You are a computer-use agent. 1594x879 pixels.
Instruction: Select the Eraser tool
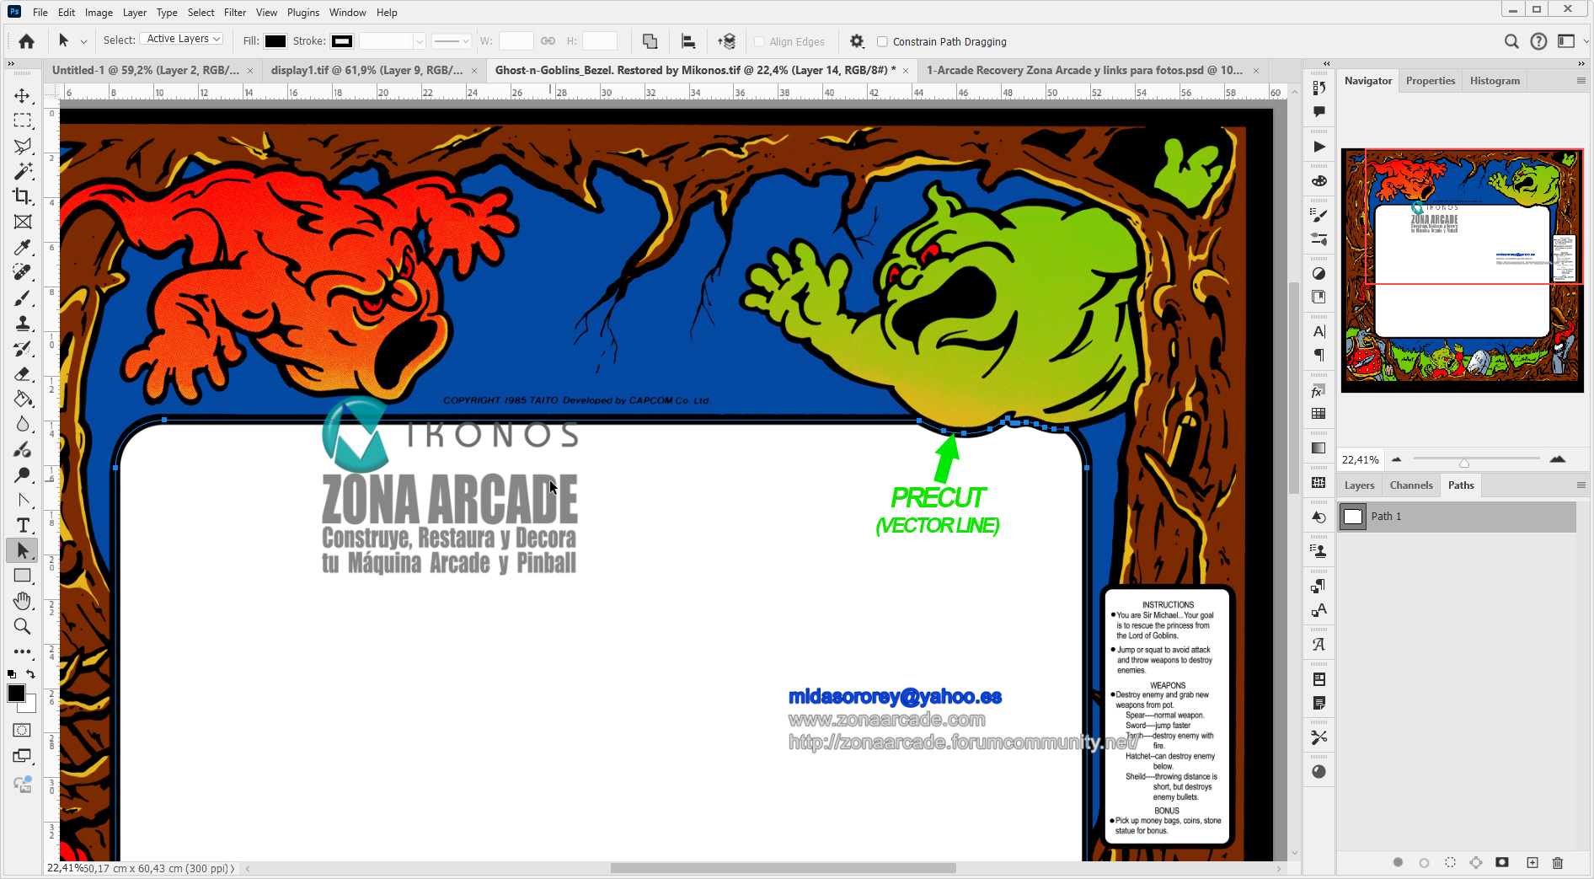pyautogui.click(x=23, y=374)
